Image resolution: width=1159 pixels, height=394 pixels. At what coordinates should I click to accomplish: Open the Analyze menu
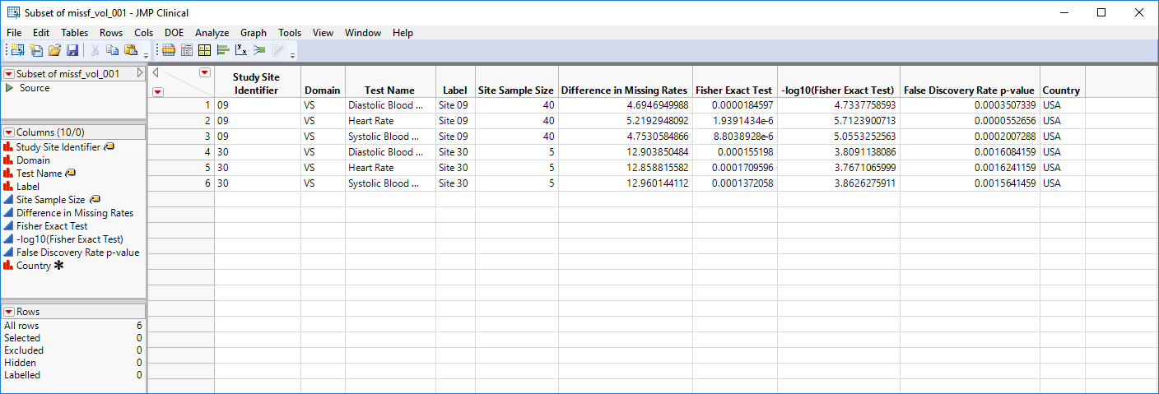click(x=212, y=33)
